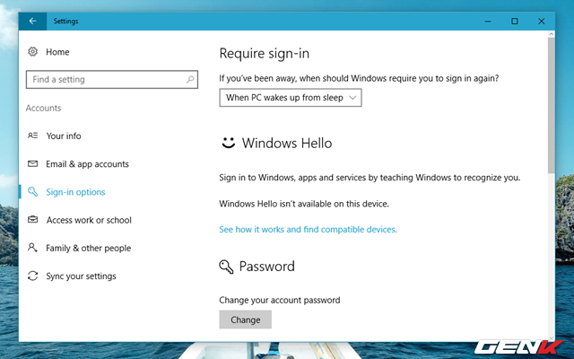Click the Access work briefcase icon
The height and width of the screenshot is (359, 574).
pyautogui.click(x=32, y=219)
